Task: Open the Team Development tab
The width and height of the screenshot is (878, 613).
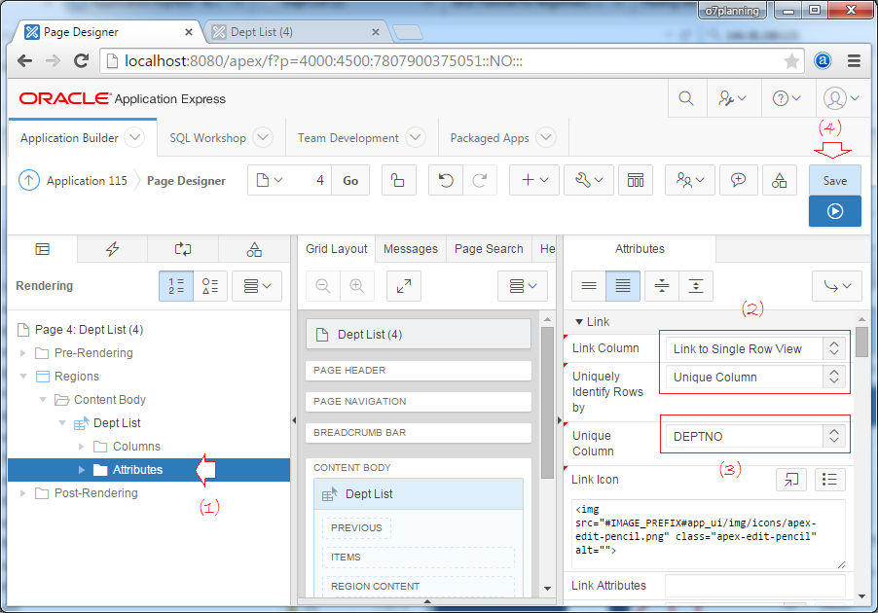Action: [x=348, y=138]
